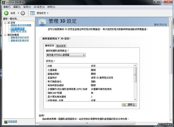
Task: Open the 編輯(E) menu
Action: click(17, 7)
